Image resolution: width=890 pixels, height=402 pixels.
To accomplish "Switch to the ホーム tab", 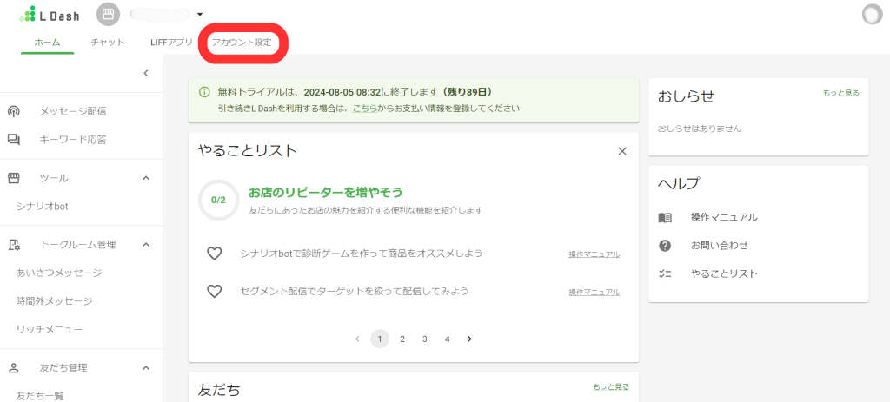I will click(x=48, y=42).
